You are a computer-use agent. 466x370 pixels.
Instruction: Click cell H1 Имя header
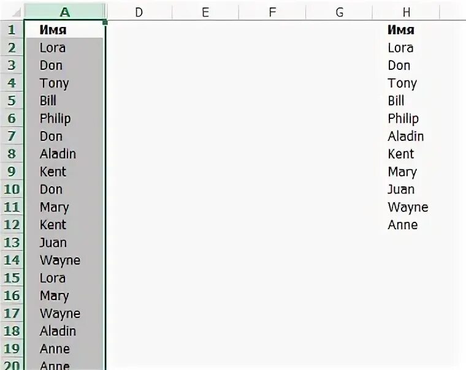click(407, 29)
